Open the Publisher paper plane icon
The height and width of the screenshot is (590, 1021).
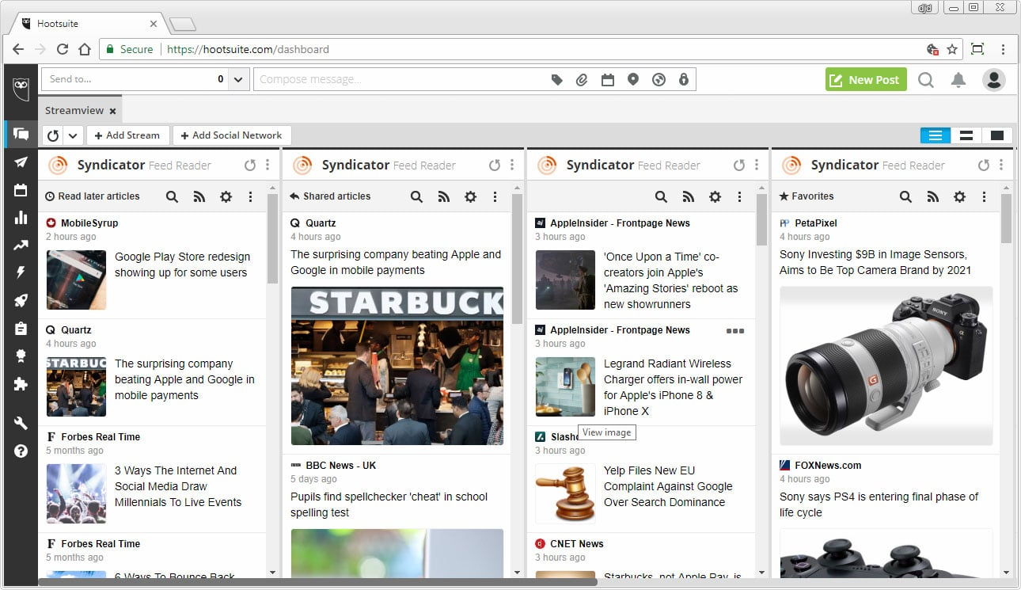[x=21, y=162]
